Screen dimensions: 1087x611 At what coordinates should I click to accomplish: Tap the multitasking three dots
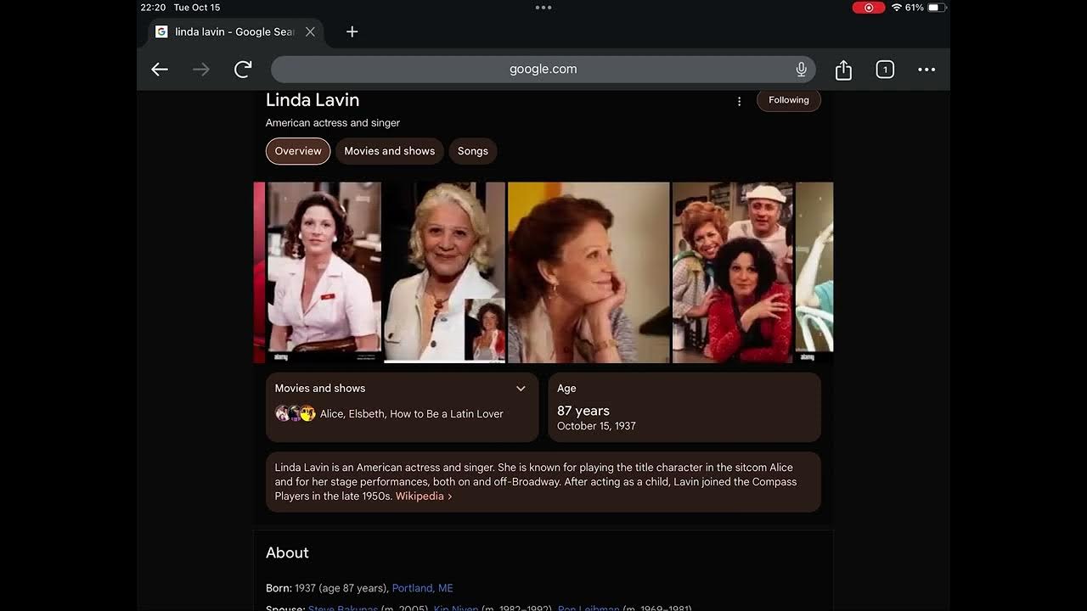point(543,8)
